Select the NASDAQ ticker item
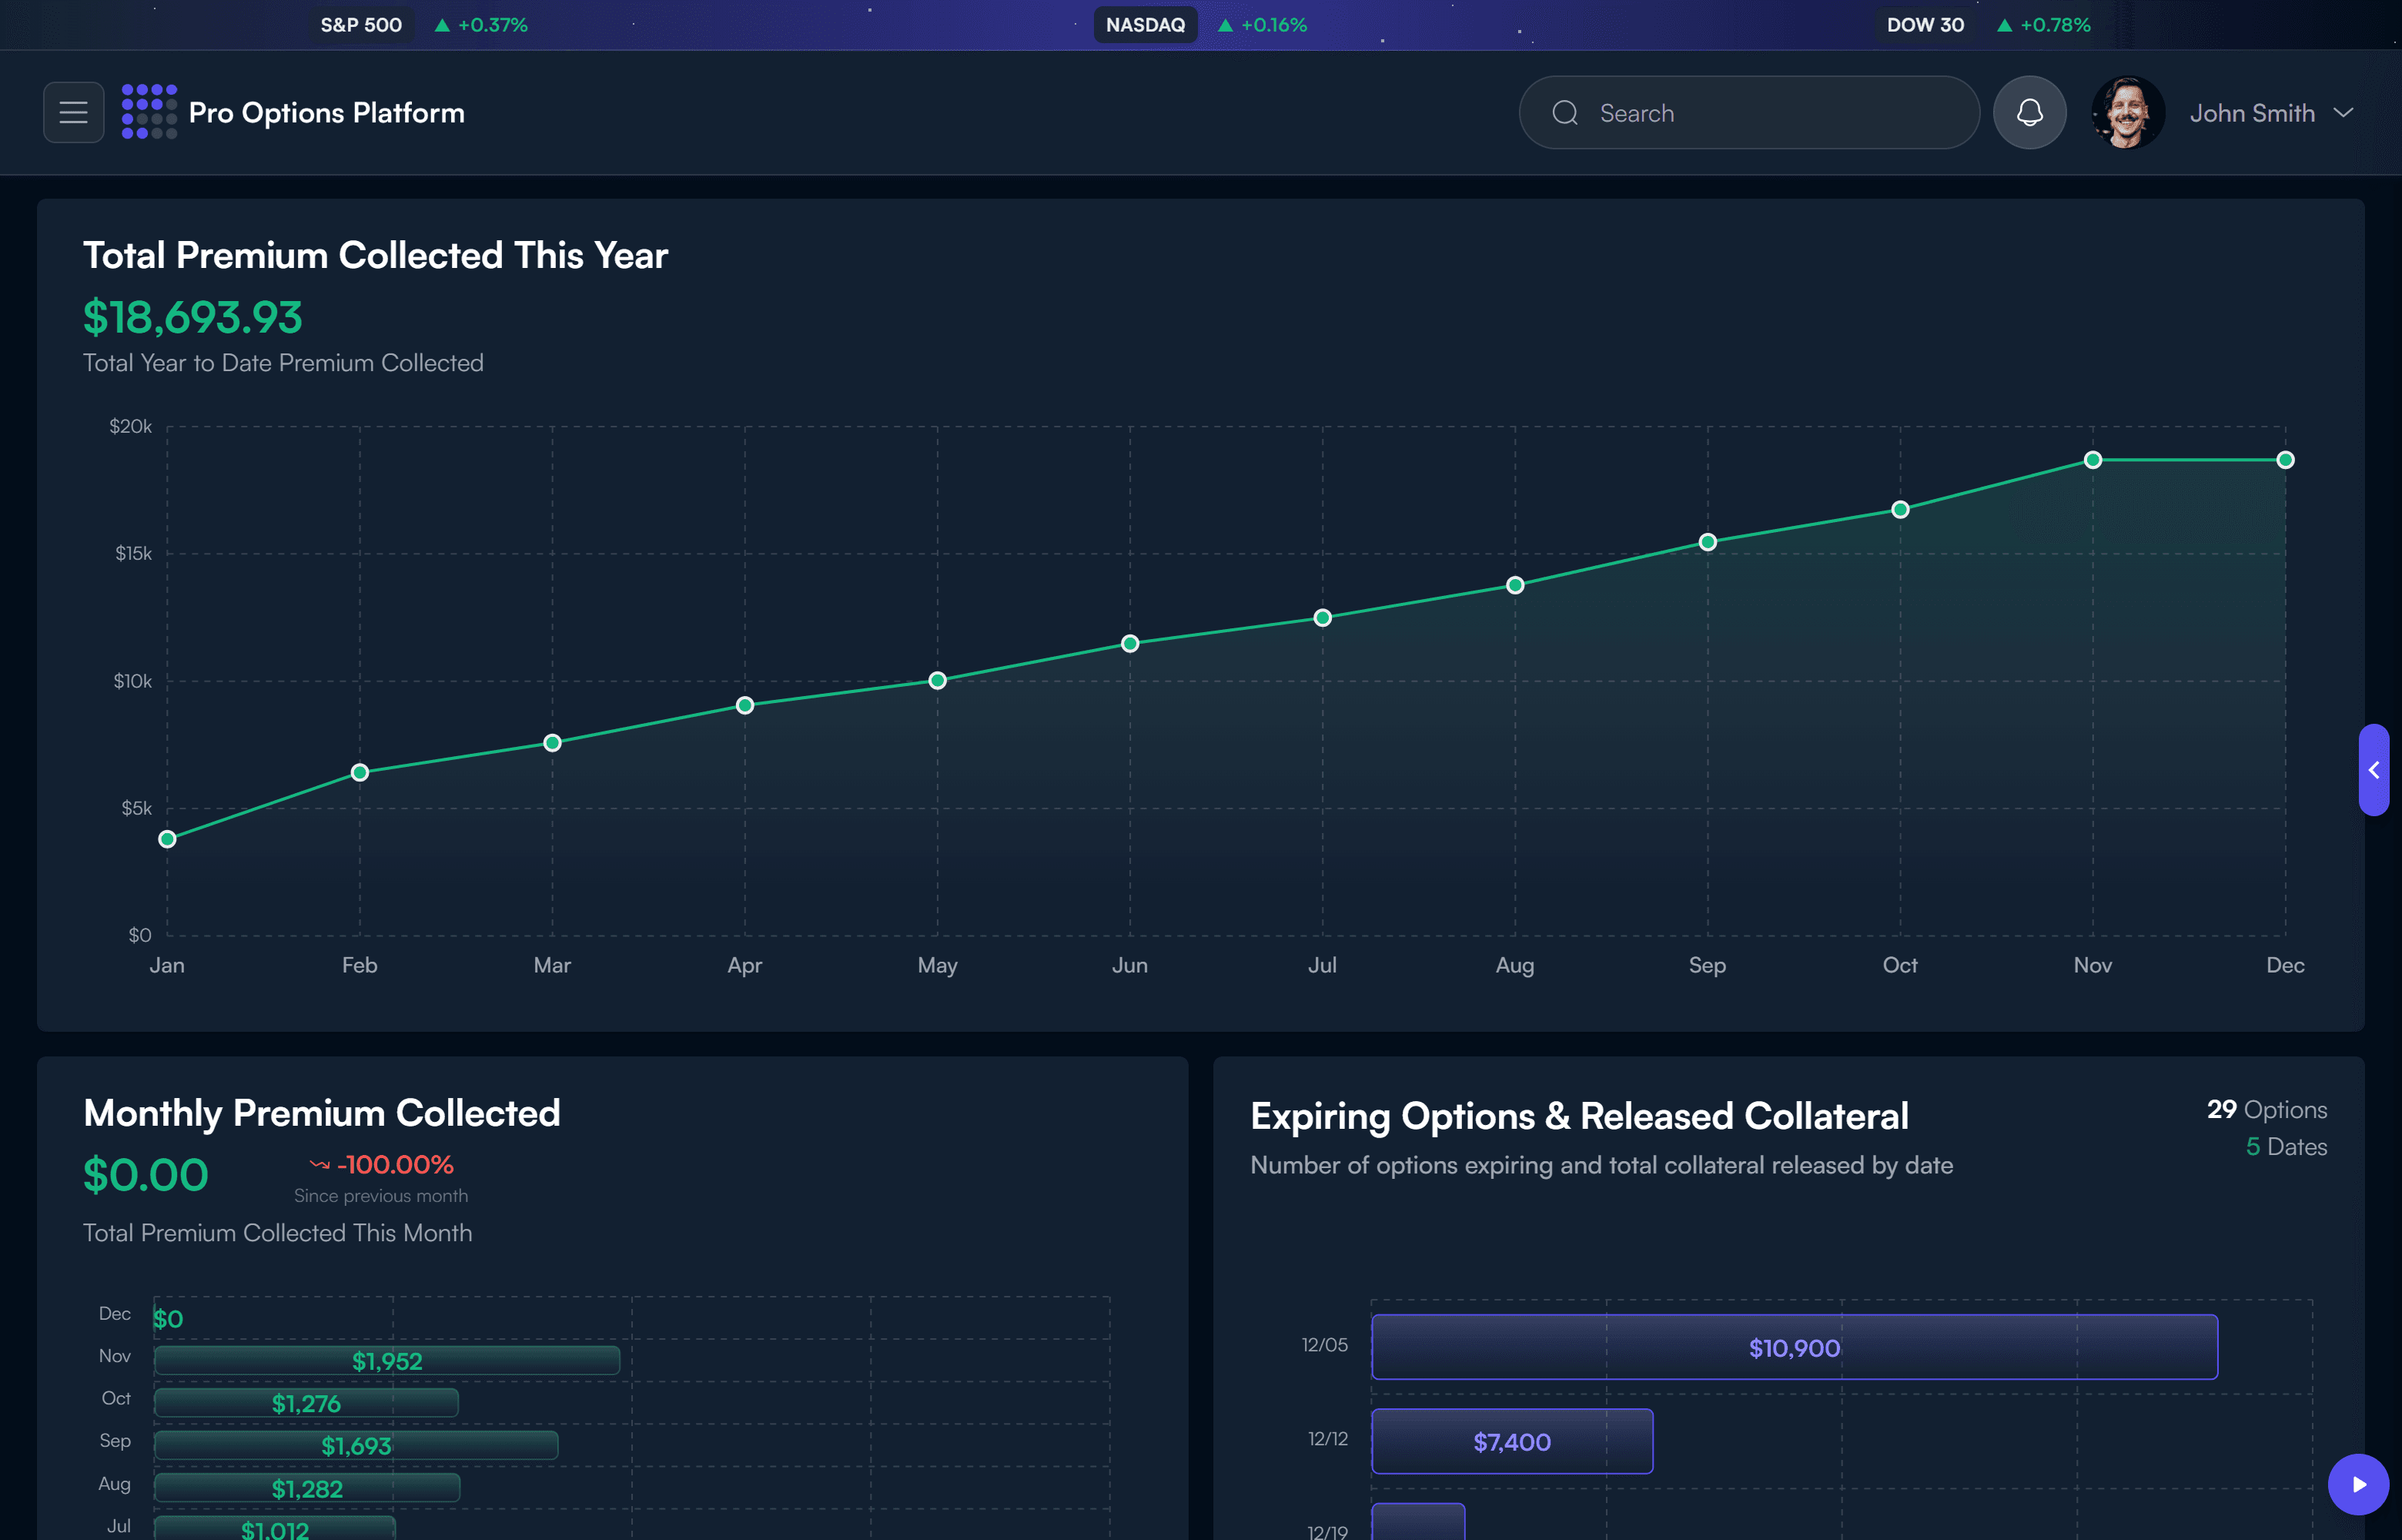The width and height of the screenshot is (2402, 1540). tap(1145, 25)
